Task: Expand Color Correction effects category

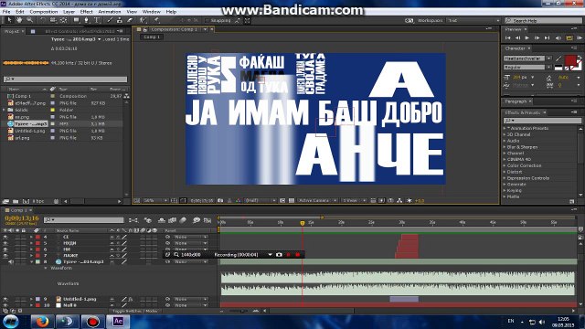Action: pyautogui.click(x=505, y=165)
